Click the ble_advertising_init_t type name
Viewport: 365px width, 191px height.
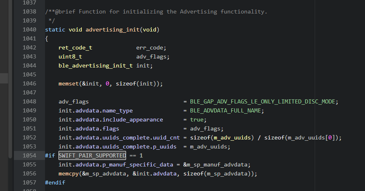[x=95, y=65]
